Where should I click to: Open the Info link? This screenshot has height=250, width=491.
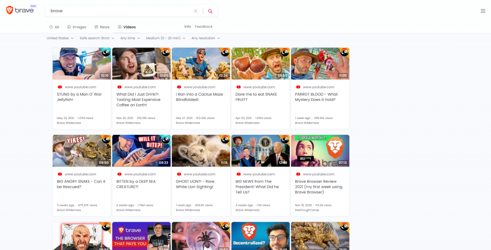tap(187, 27)
